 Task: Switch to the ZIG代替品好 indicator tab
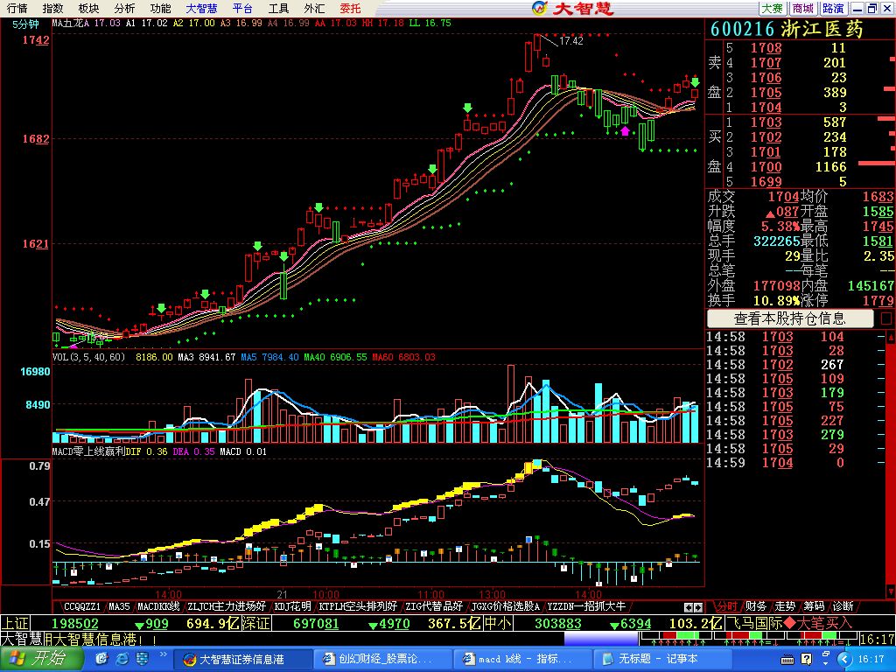pyautogui.click(x=434, y=606)
